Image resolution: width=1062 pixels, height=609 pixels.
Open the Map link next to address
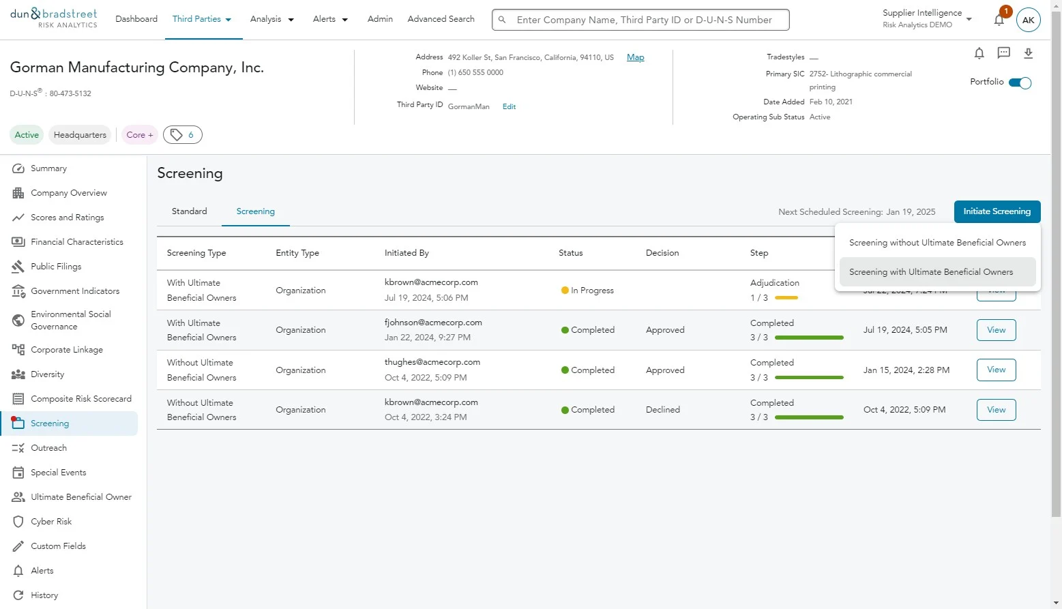635,57
